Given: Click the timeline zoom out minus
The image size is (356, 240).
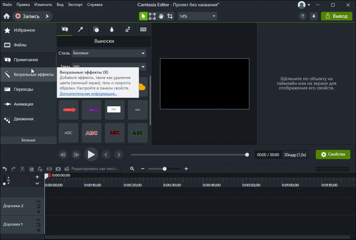Looking at the screenshot, I should (143, 169).
